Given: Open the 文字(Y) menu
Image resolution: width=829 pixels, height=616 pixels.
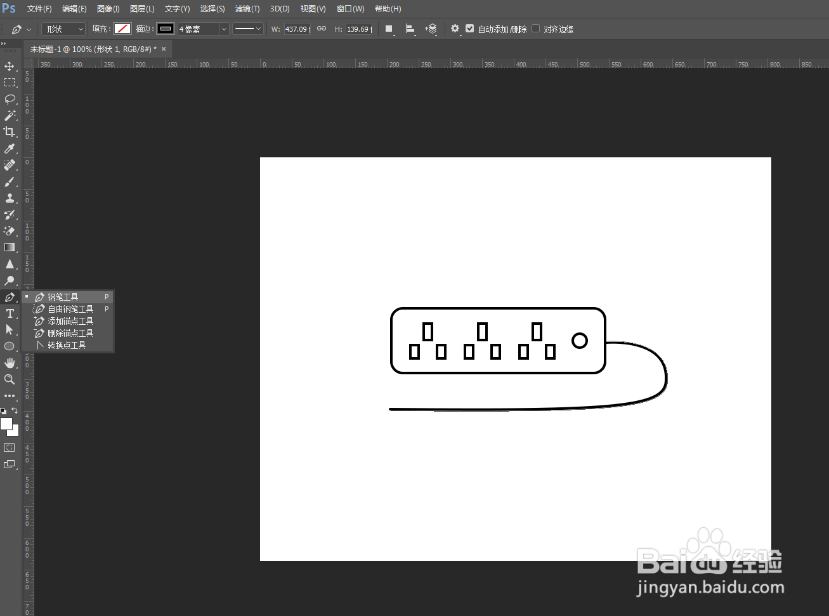Looking at the screenshot, I should tap(177, 9).
